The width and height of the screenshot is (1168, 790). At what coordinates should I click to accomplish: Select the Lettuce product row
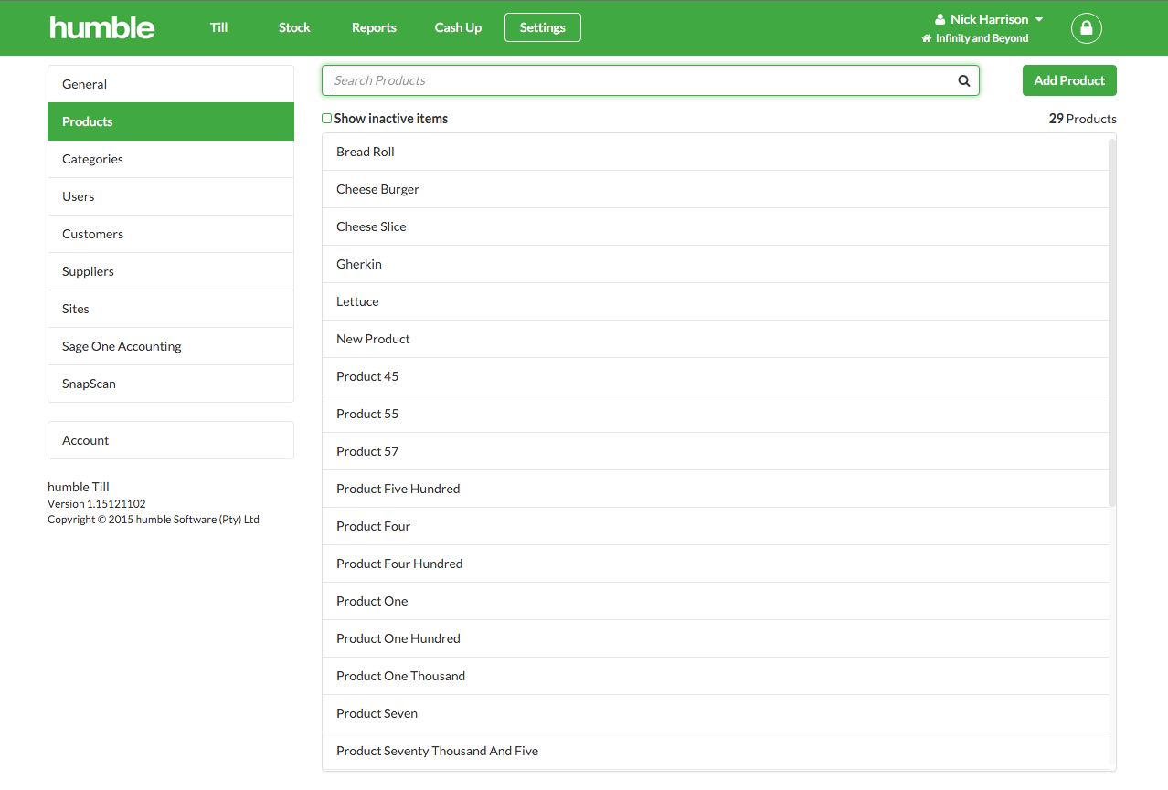tap(716, 301)
